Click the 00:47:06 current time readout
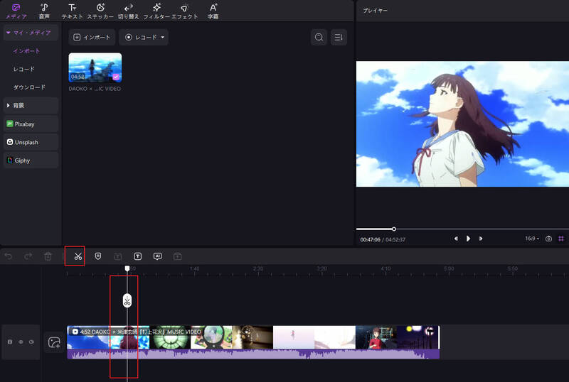This screenshot has width=569, height=382. point(370,239)
